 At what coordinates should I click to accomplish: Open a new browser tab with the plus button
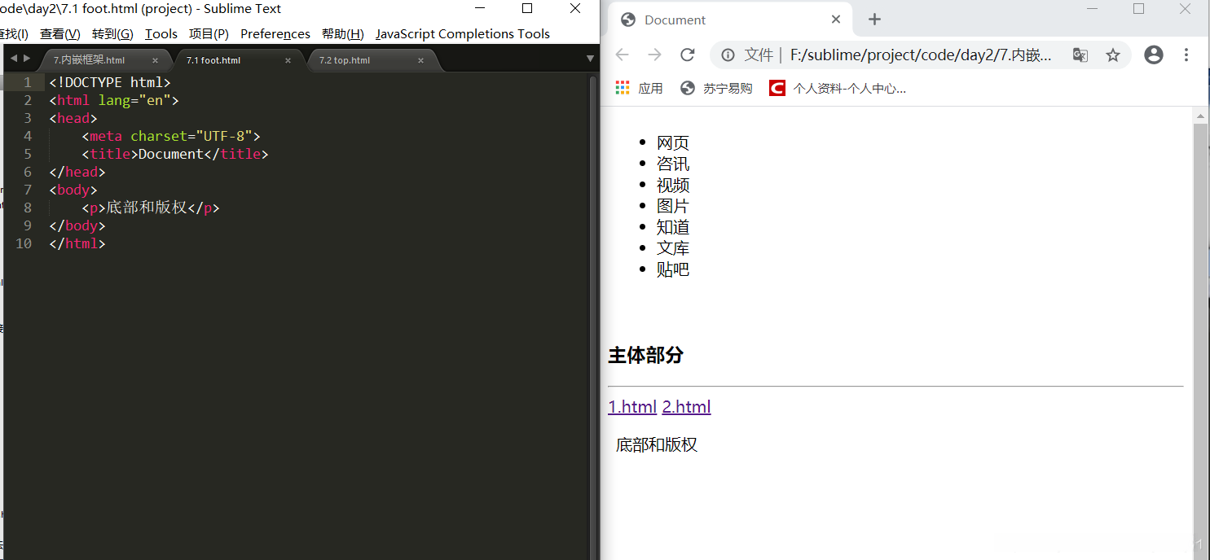point(875,18)
